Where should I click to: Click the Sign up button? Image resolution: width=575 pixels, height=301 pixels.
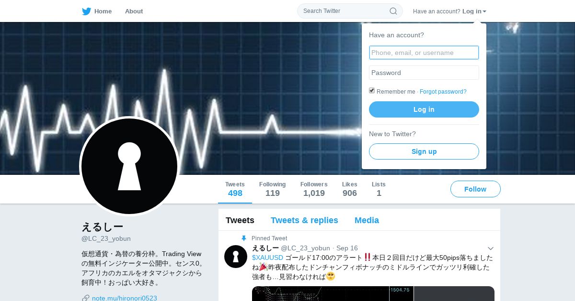(x=424, y=151)
